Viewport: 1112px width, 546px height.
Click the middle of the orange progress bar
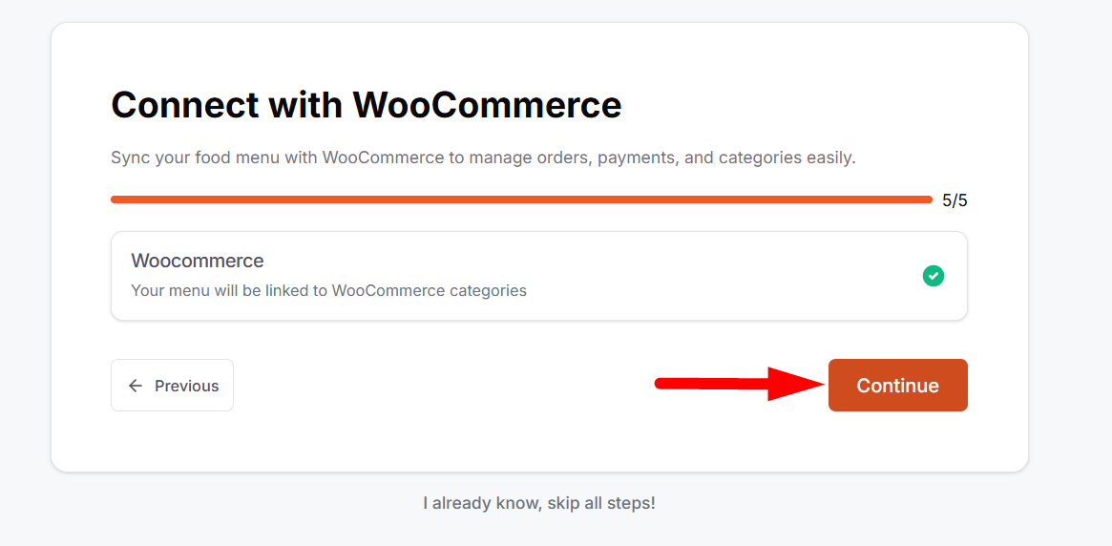pos(521,199)
